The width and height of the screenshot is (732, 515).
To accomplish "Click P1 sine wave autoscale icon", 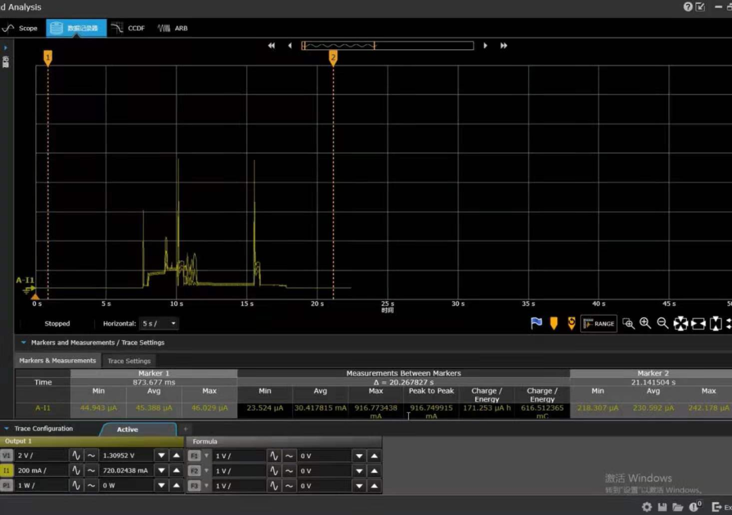I will 76,485.
